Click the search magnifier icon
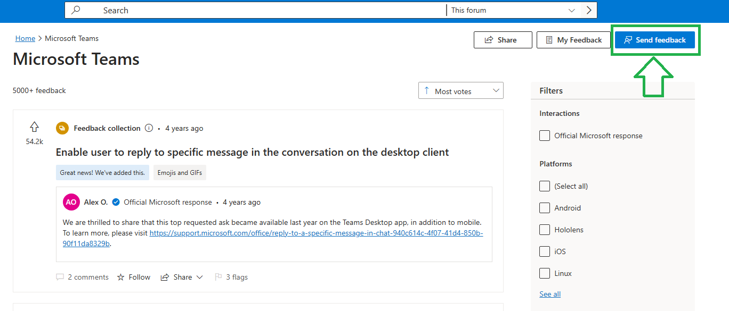The image size is (729, 311). 76,10
